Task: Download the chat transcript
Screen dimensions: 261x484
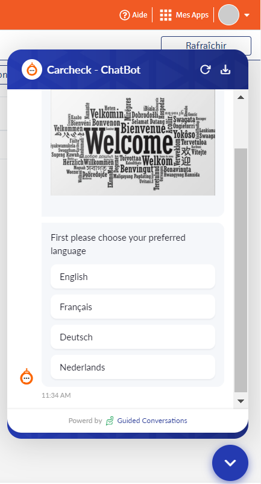Action: point(225,70)
